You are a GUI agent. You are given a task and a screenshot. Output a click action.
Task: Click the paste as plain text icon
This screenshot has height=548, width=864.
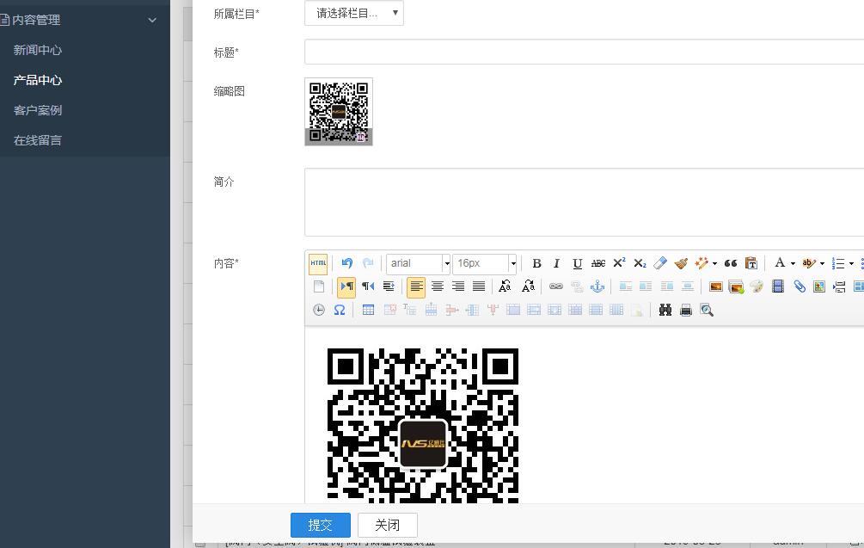pos(751,263)
